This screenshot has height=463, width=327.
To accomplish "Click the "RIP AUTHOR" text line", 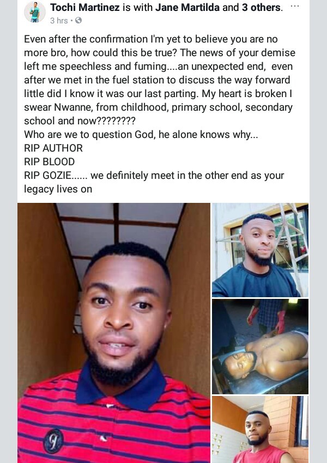I will [53, 148].
